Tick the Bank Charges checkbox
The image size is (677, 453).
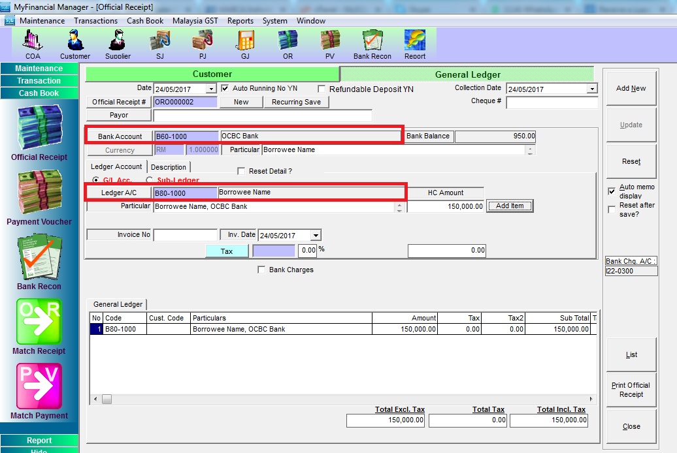tap(262, 270)
